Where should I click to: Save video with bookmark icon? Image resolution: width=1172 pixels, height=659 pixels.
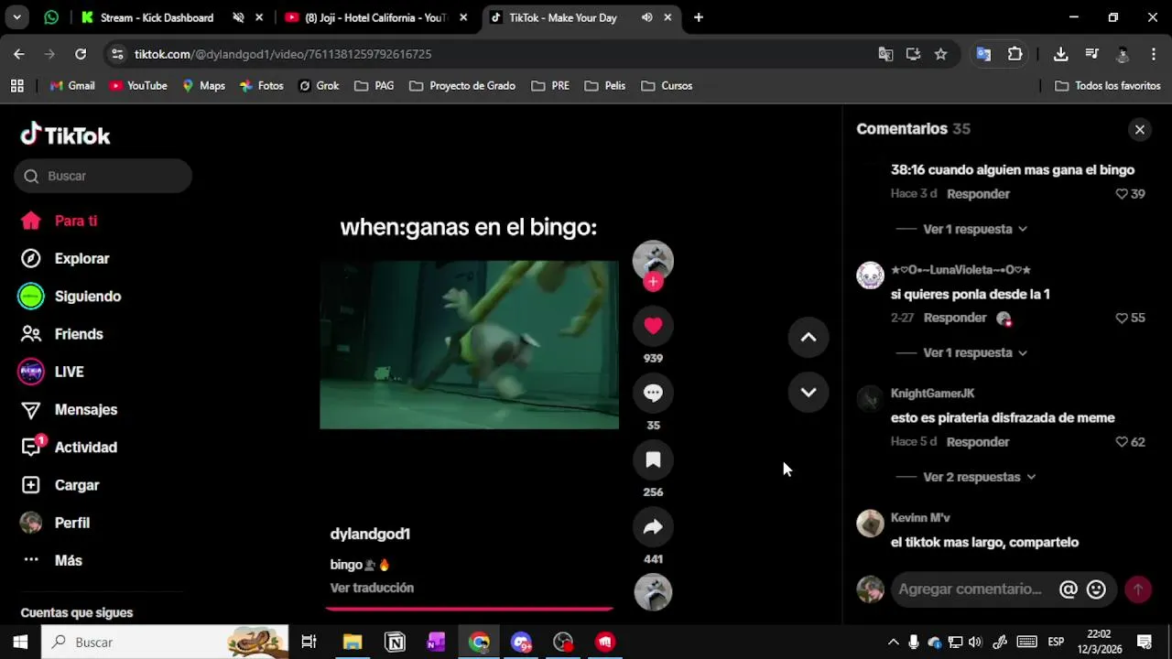(x=653, y=459)
